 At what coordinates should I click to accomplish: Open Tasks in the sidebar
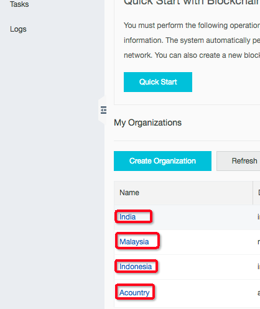point(19,4)
